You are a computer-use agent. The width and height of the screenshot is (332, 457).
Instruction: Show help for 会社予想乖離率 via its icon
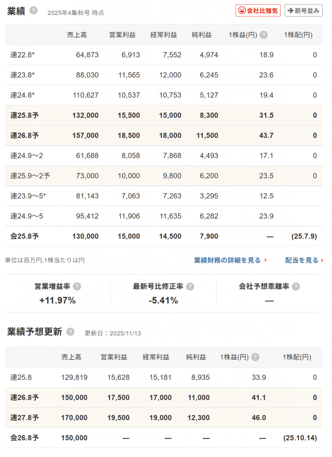pos(296,287)
